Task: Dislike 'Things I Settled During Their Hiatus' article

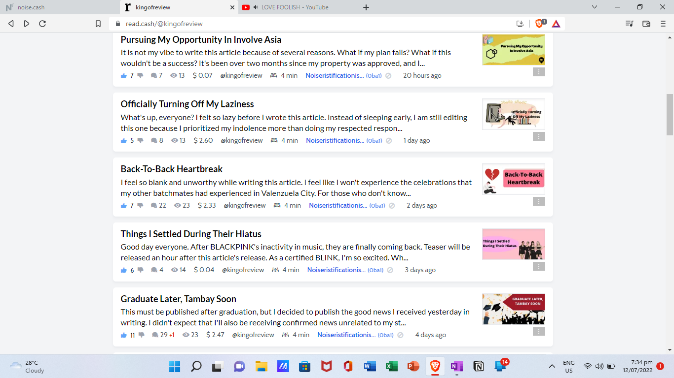Action: tap(141, 270)
